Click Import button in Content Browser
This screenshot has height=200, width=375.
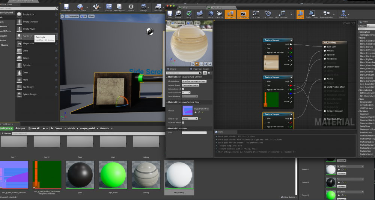(x=20, y=128)
